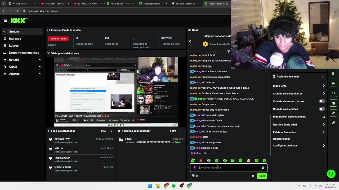The height and width of the screenshot is (190, 339).
Task: Go back with browser back arrow
Action: coord(4,11)
